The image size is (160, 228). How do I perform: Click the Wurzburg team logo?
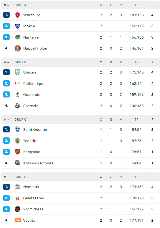(18, 15)
